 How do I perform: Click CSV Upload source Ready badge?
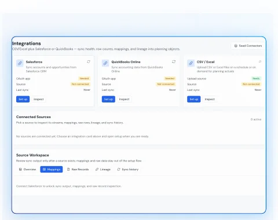coord(256,79)
